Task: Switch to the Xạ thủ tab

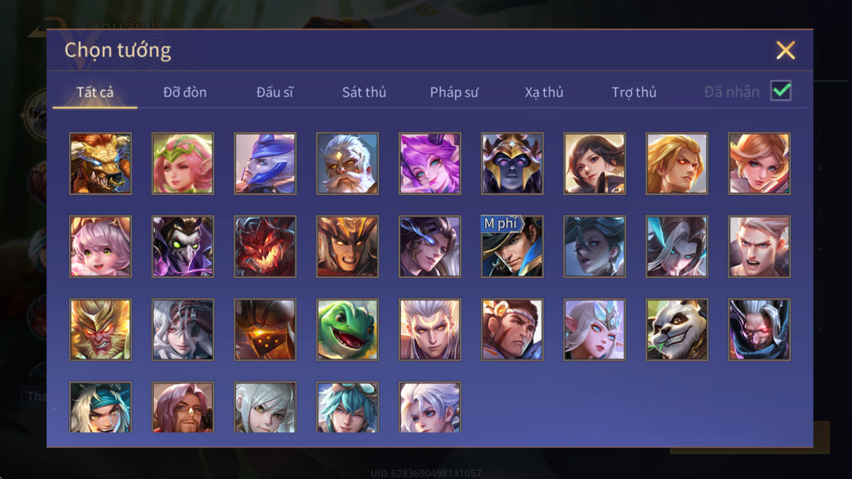Action: tap(544, 92)
